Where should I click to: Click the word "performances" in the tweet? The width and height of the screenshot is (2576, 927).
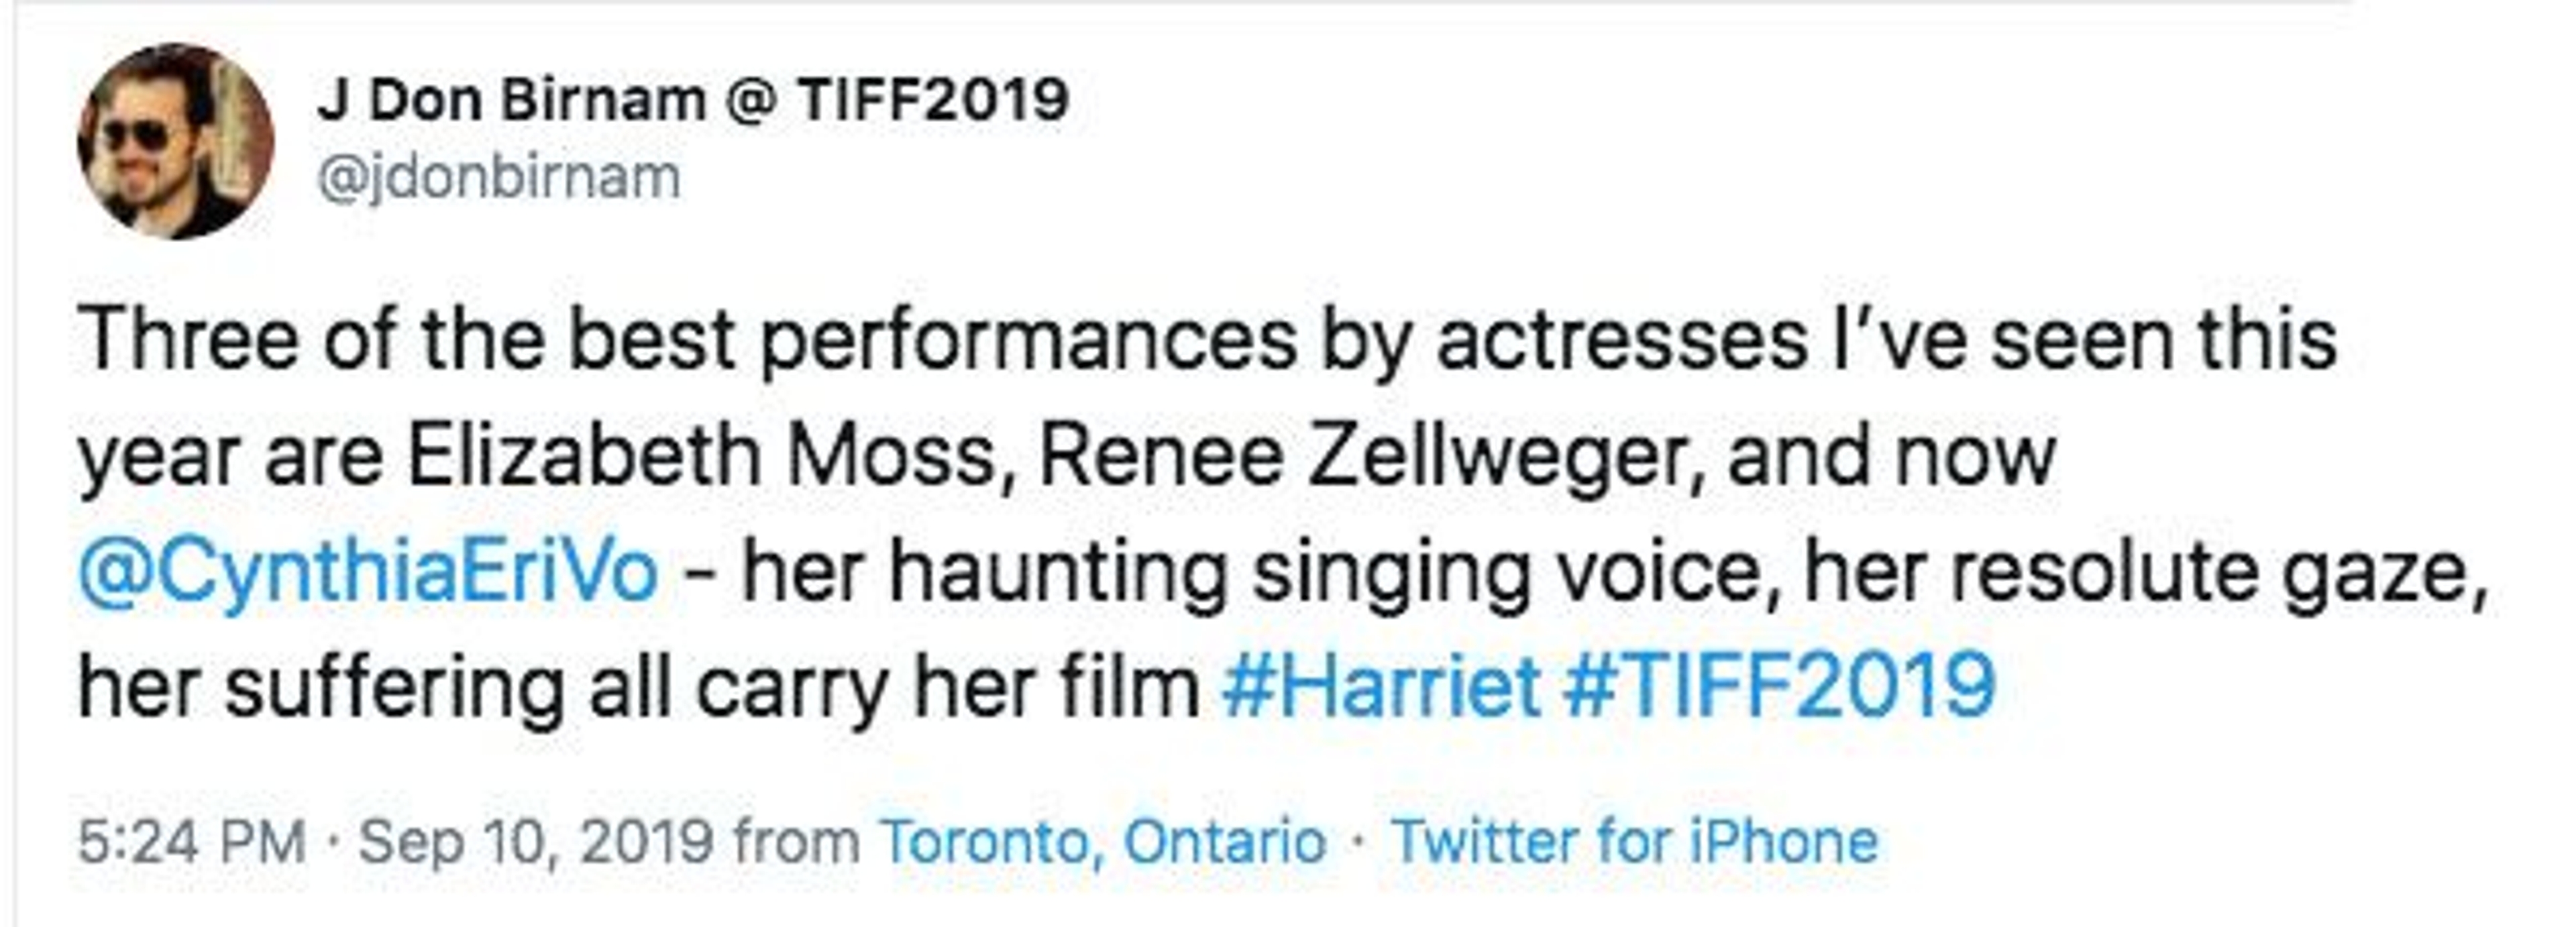(1028, 340)
